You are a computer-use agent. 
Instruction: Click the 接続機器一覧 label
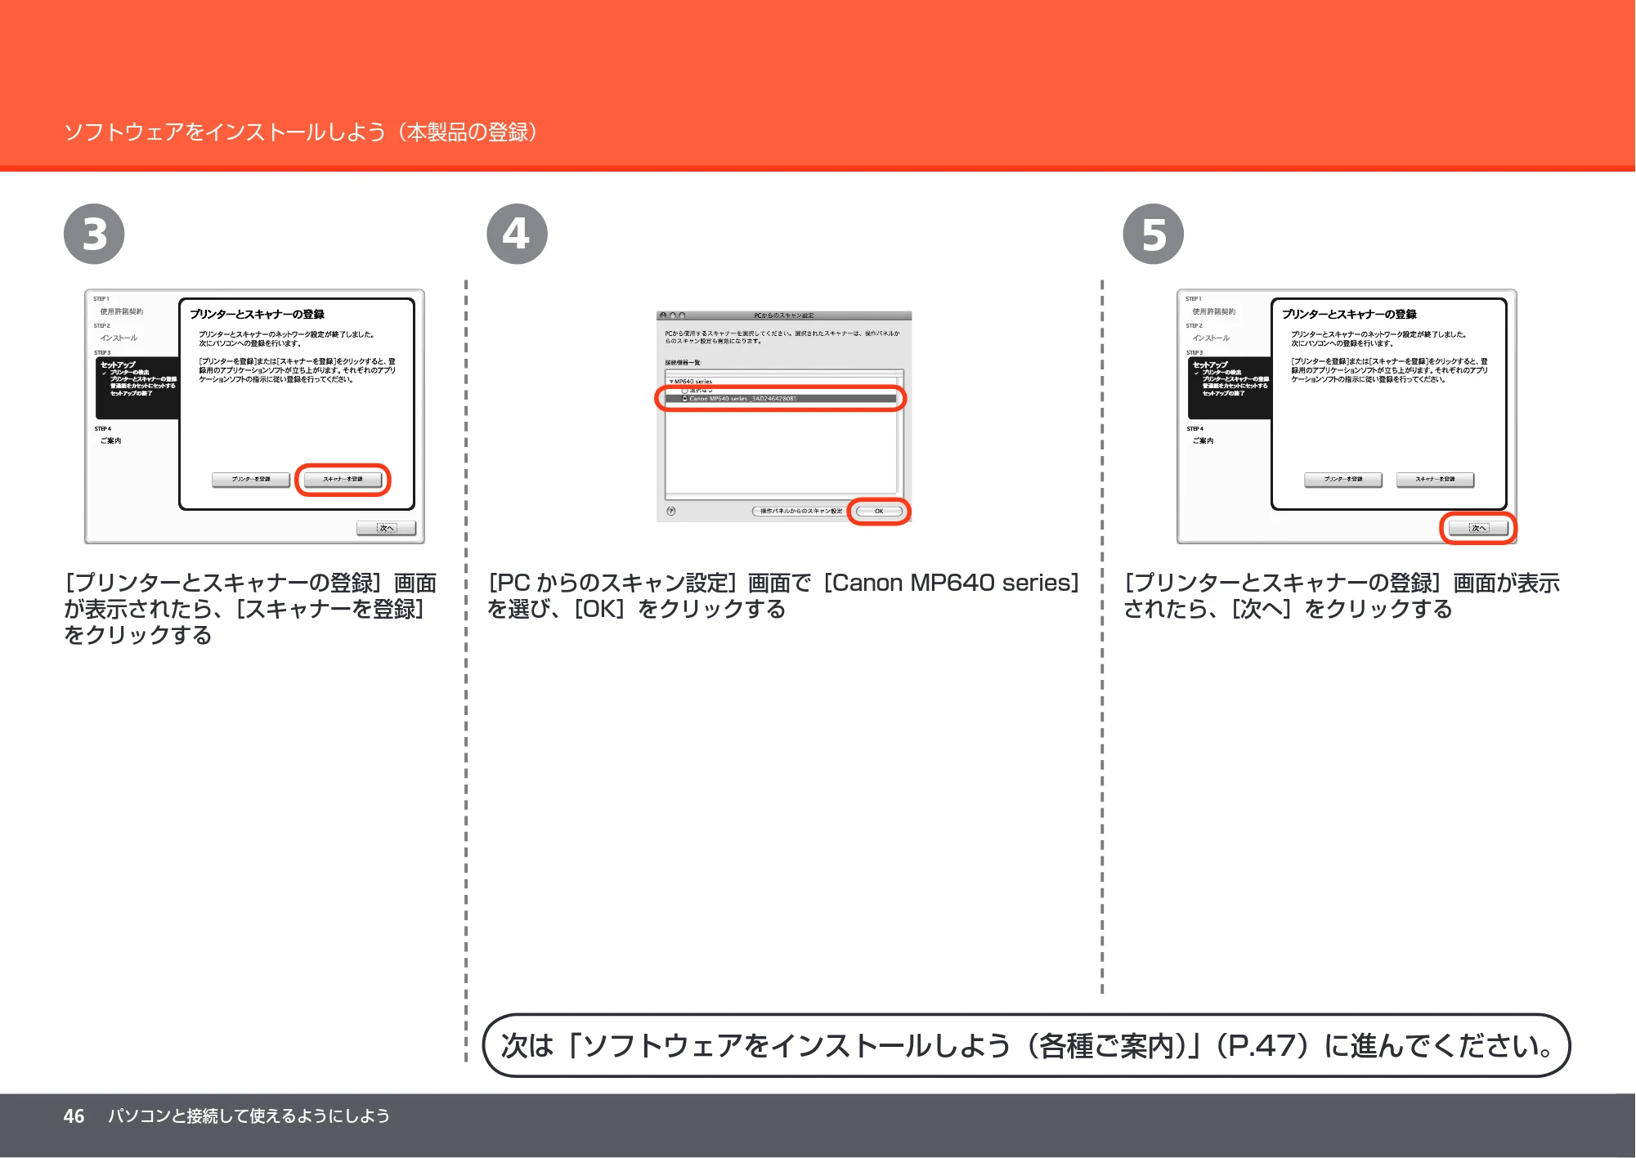683,363
